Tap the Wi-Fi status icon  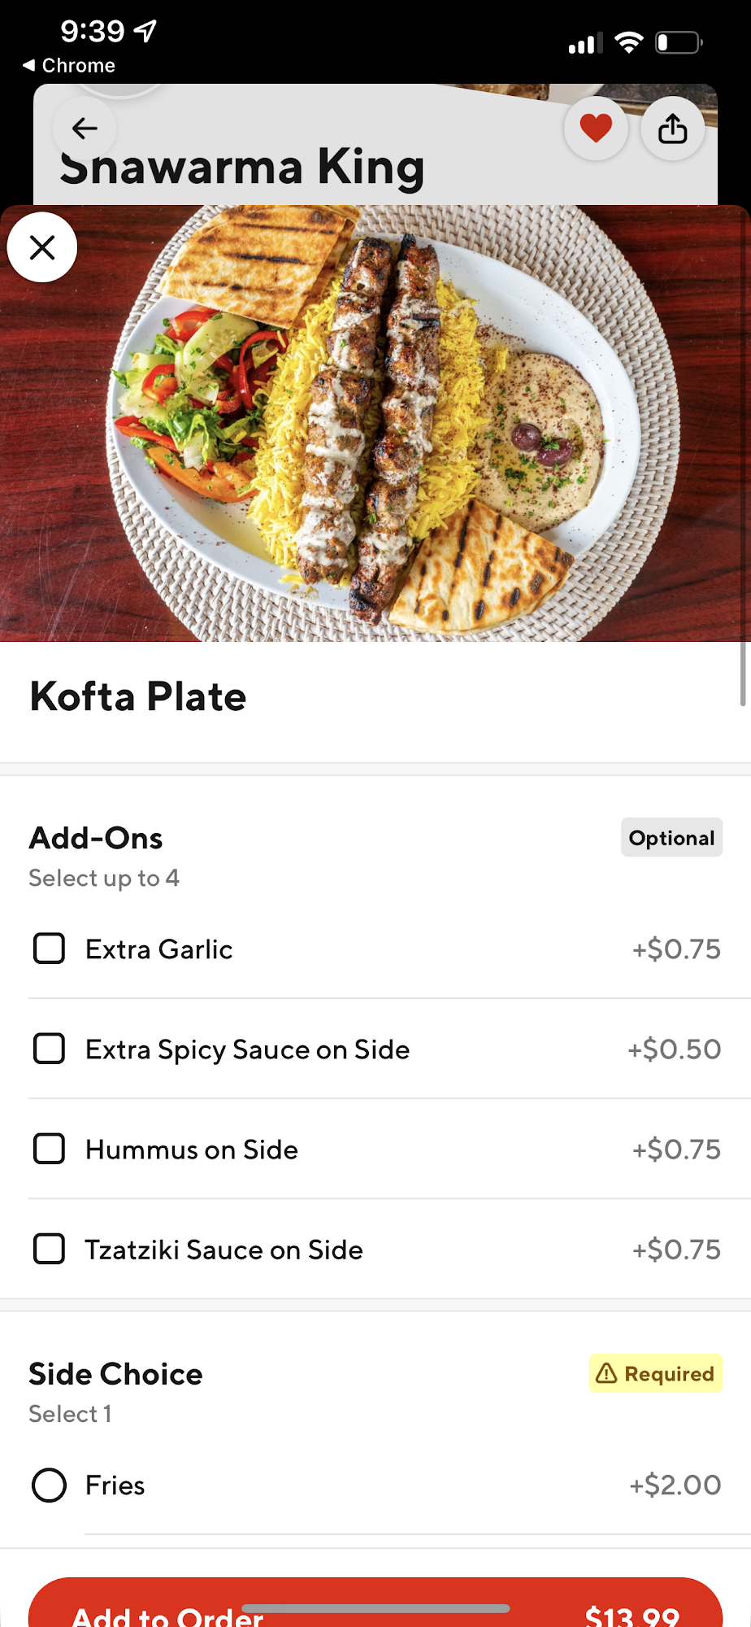pos(628,42)
